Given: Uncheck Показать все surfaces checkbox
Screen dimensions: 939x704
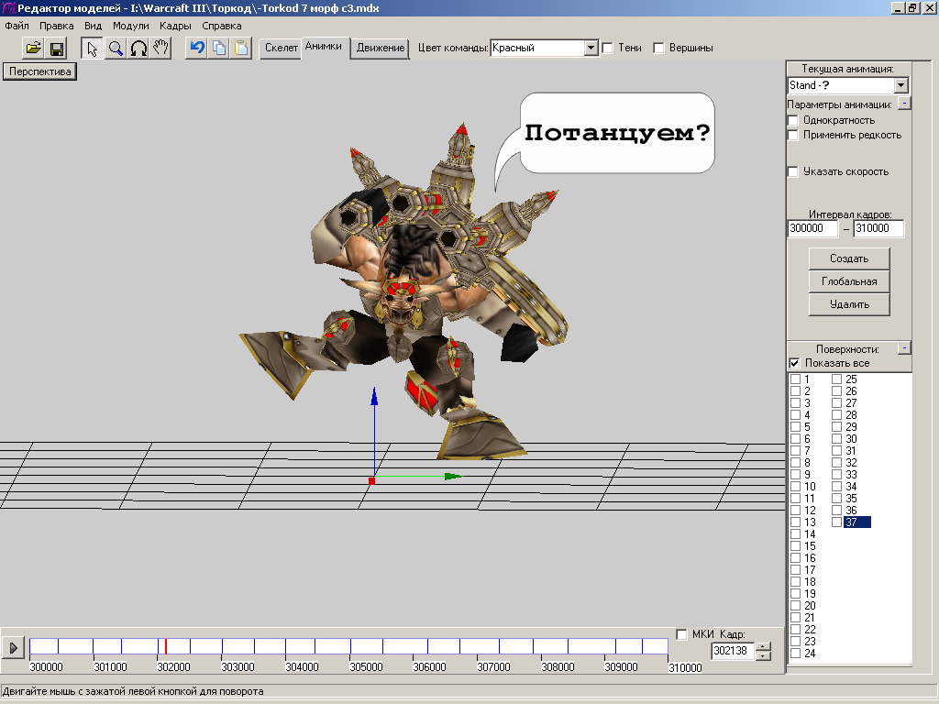Looking at the screenshot, I should pos(794,364).
